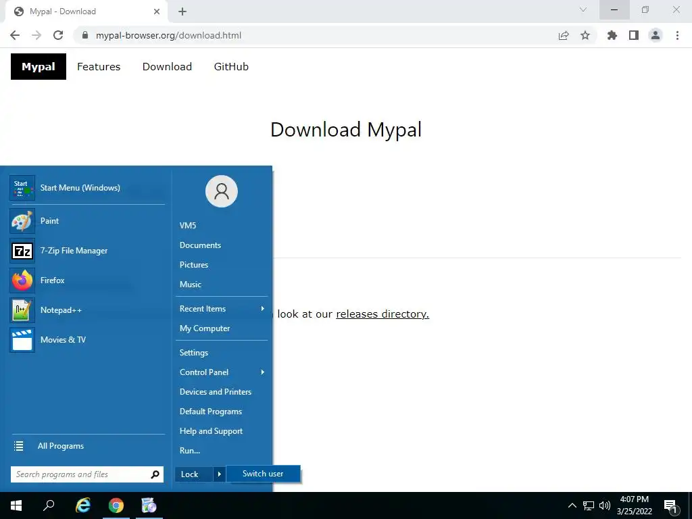
Task: Open Music folder
Action: pos(190,285)
